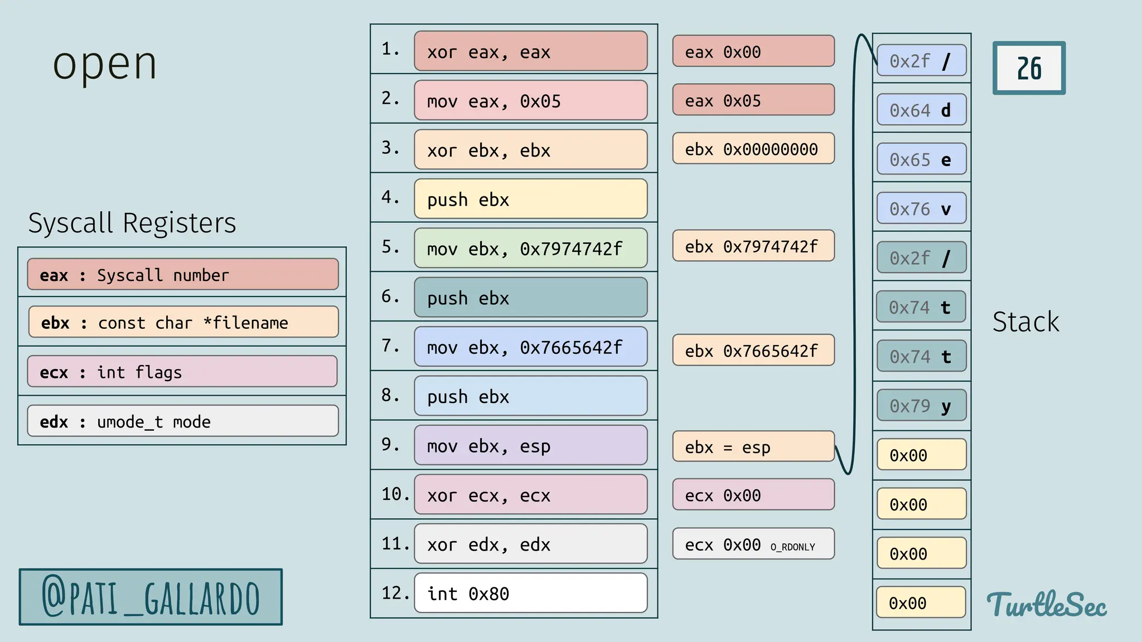Click the 'ecx 0x00 O_RDONLY' value box
Viewport: 1142px width, 642px height.
coord(753,544)
